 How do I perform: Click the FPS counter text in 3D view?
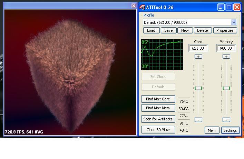coord(24,132)
